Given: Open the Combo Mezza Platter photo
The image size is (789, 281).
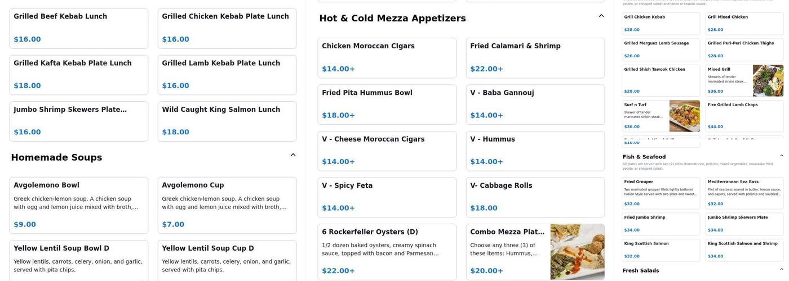Looking at the screenshot, I should 577,252.
